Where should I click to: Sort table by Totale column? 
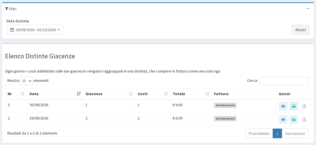tap(191, 94)
